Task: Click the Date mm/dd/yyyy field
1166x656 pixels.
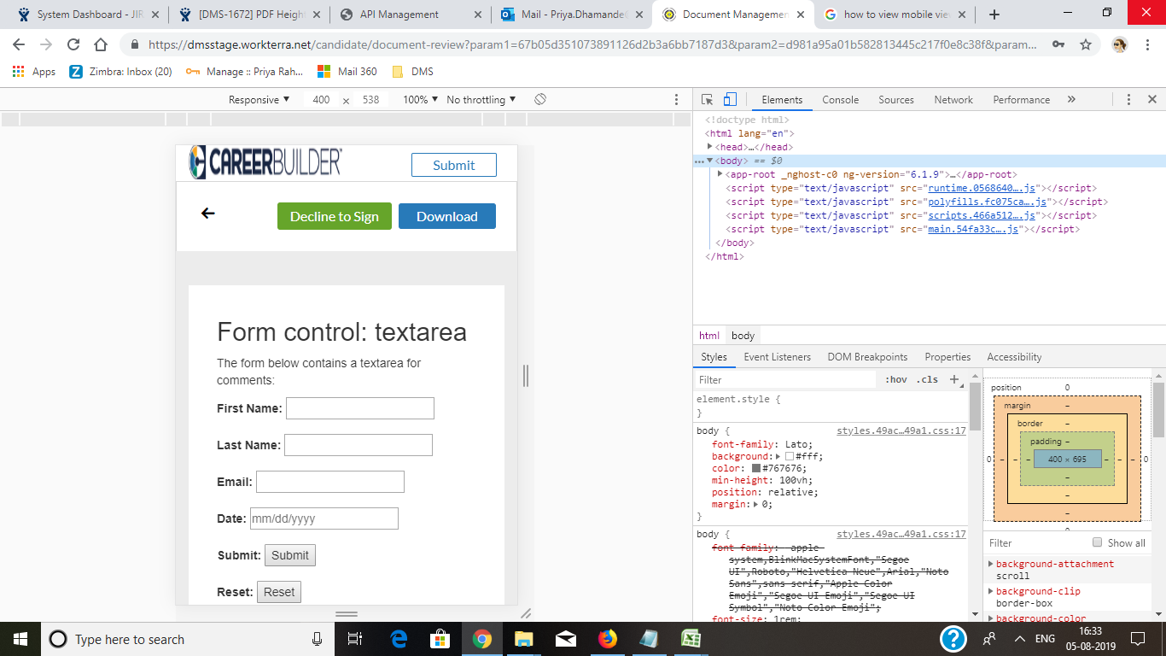Action: pyautogui.click(x=324, y=518)
